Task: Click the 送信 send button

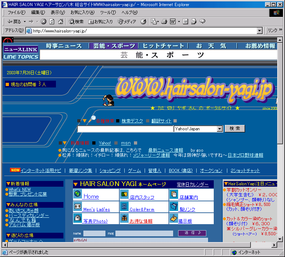Action: coord(192,233)
